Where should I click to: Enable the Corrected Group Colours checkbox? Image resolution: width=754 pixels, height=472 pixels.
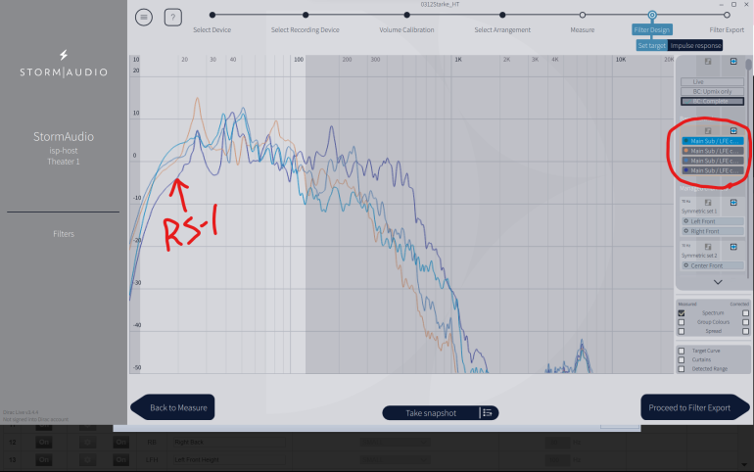tap(745, 322)
